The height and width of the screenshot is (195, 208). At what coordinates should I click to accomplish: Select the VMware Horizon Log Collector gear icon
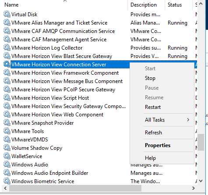[7, 47]
